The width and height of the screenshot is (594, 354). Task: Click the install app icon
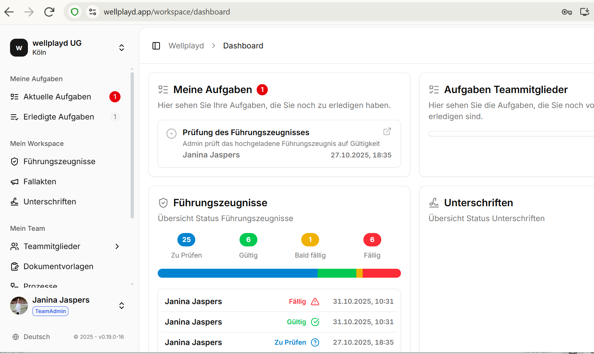tap(585, 12)
